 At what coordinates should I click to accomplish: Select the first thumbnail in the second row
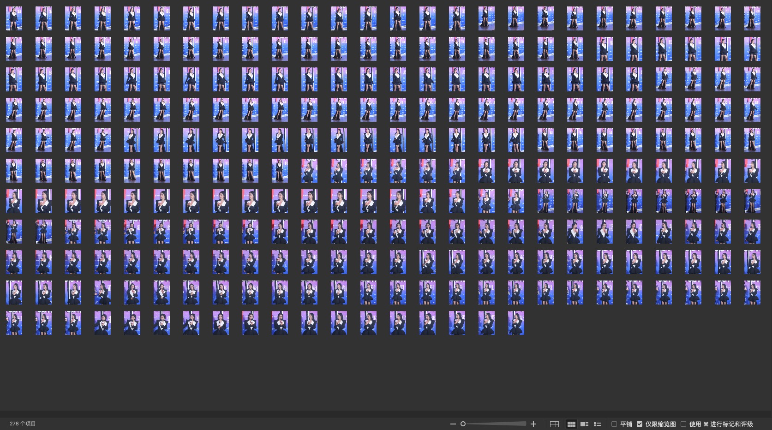(x=14, y=49)
